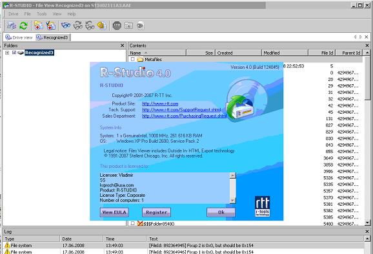
Task: Click the Connect to remote computer icon
Action: pos(12,25)
